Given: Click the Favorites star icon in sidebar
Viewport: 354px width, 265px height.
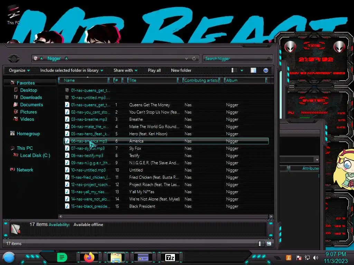Looking at the screenshot, I should coord(12,83).
